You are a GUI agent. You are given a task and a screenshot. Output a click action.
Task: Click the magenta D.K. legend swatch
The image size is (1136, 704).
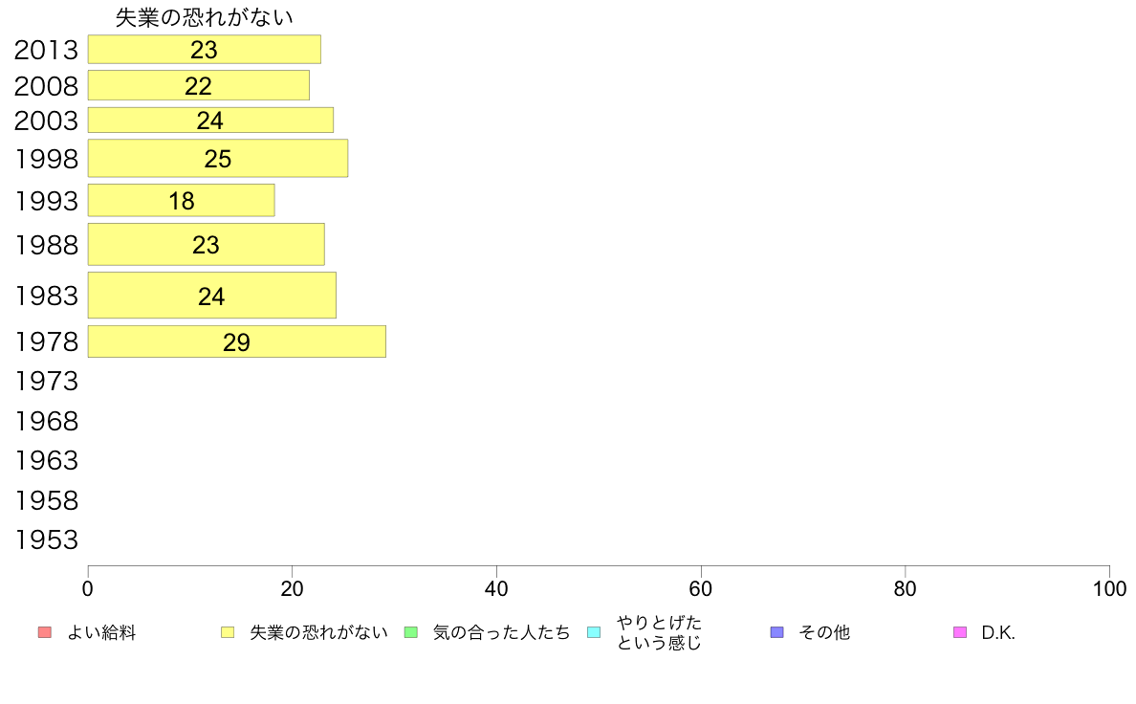(x=960, y=632)
